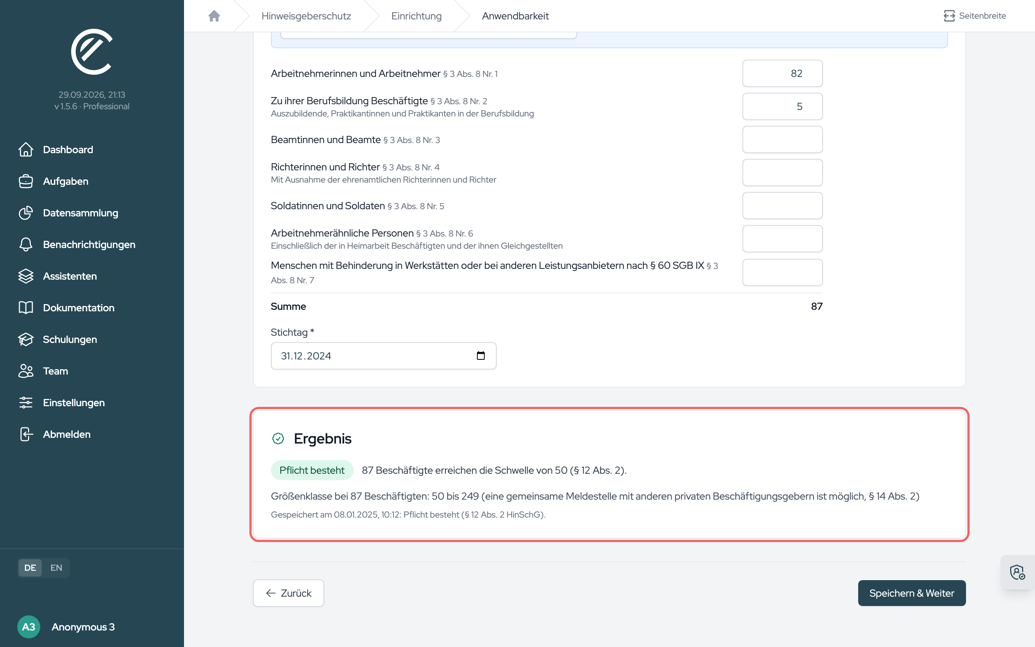The width and height of the screenshot is (1035, 647).
Task: Click the Soldatinnen und Soldaten input field
Action: 782,205
